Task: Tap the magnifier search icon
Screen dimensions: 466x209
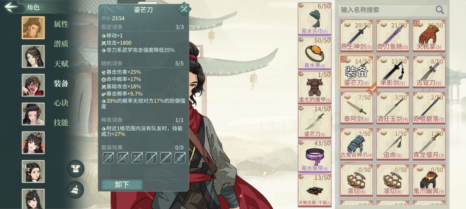Action: pos(440,10)
